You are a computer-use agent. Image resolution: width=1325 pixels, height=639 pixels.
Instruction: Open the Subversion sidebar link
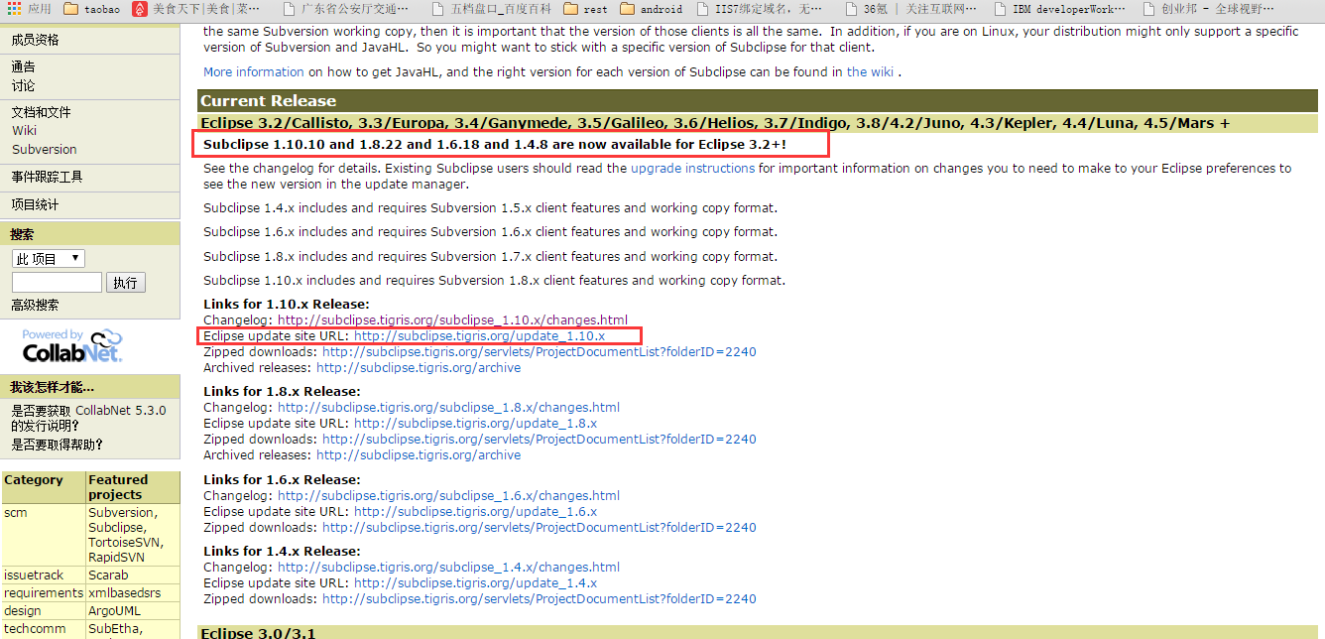coord(44,149)
